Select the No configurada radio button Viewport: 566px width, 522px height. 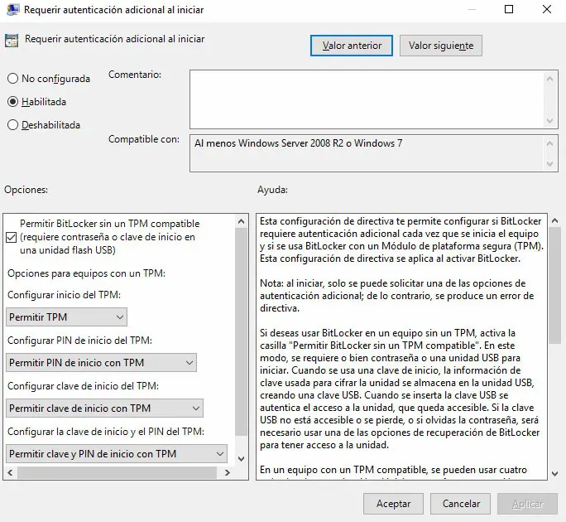click(12, 79)
